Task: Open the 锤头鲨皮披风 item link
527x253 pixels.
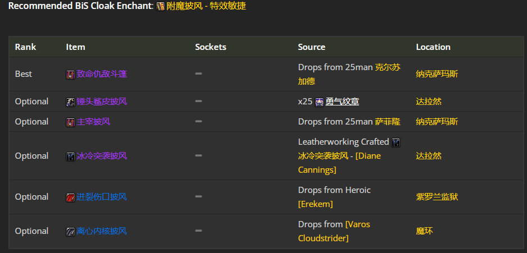Action: pos(102,102)
